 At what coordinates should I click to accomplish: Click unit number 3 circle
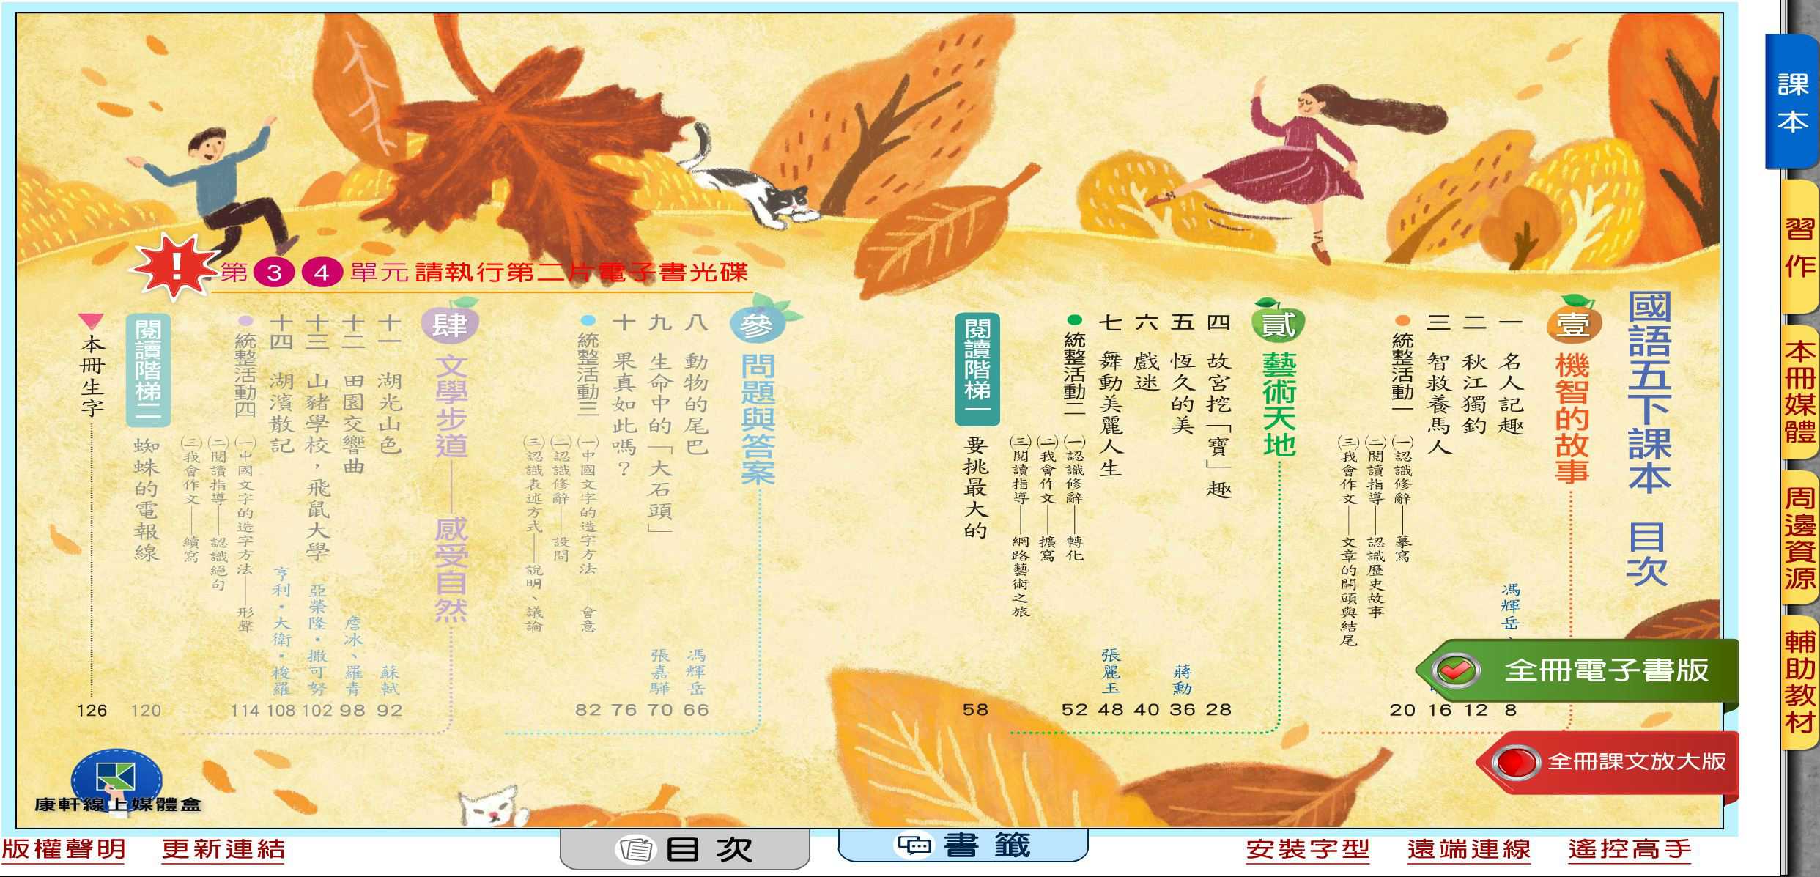pos(274,273)
